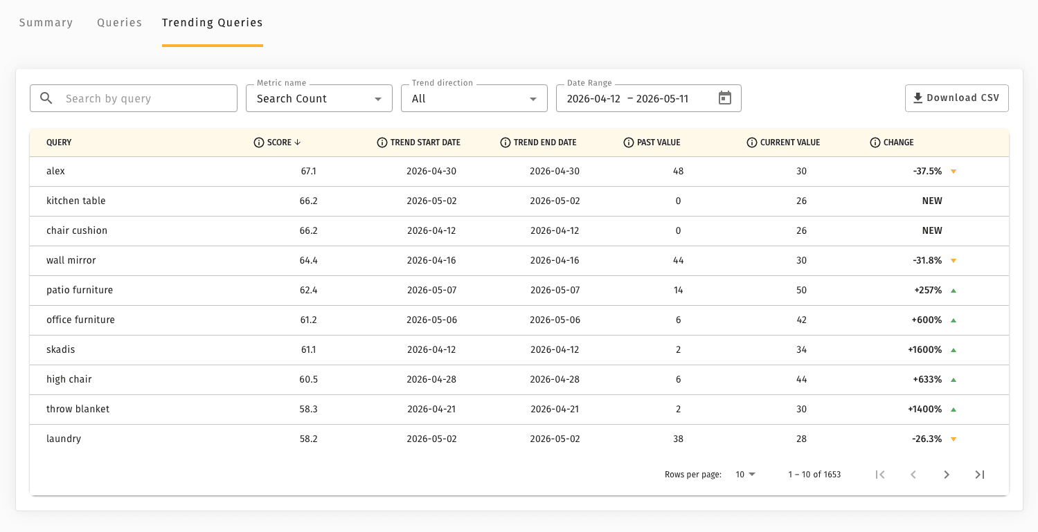The width and height of the screenshot is (1038, 532).
Task: Go to the previous page
Action: coord(913,475)
